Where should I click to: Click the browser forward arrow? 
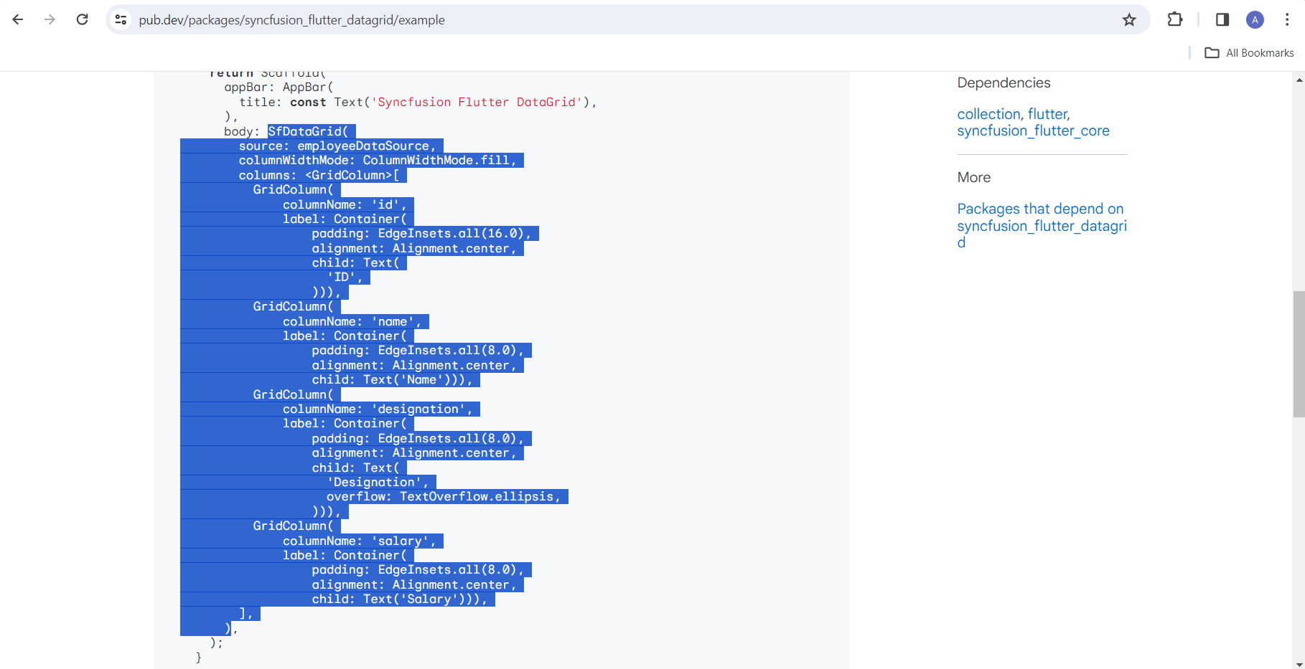click(x=50, y=19)
